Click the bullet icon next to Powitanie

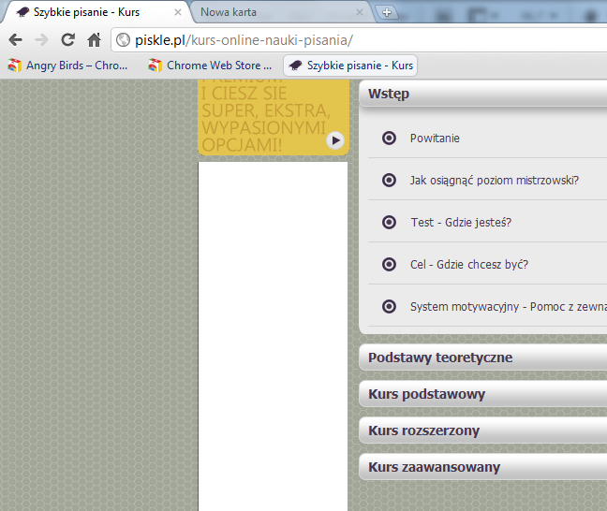click(389, 139)
